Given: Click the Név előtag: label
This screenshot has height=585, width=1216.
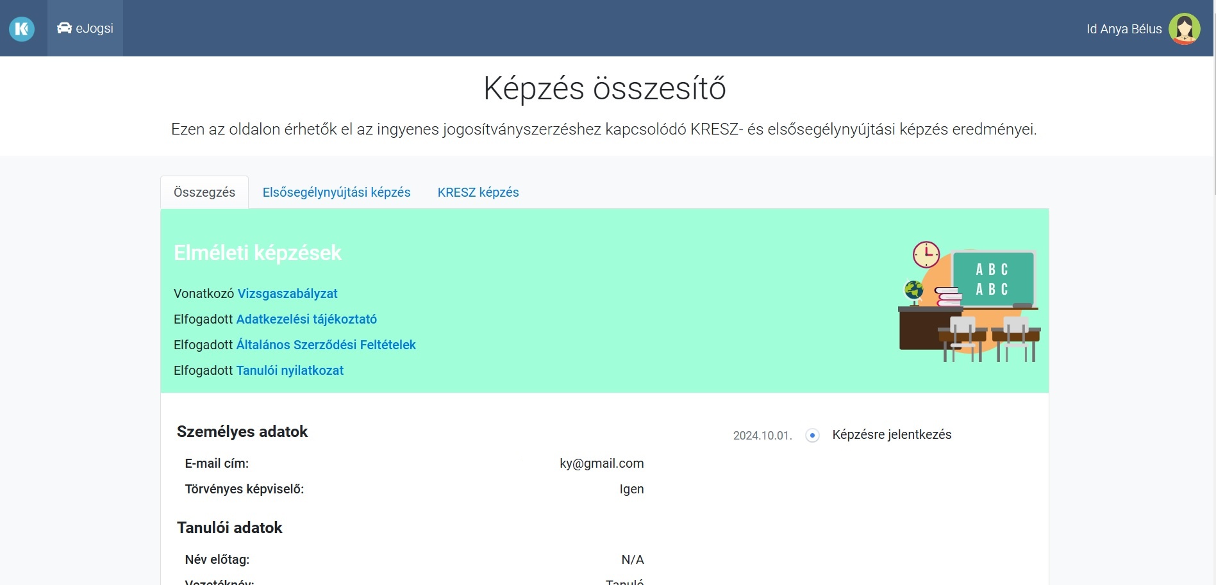Looking at the screenshot, I should click(217, 559).
